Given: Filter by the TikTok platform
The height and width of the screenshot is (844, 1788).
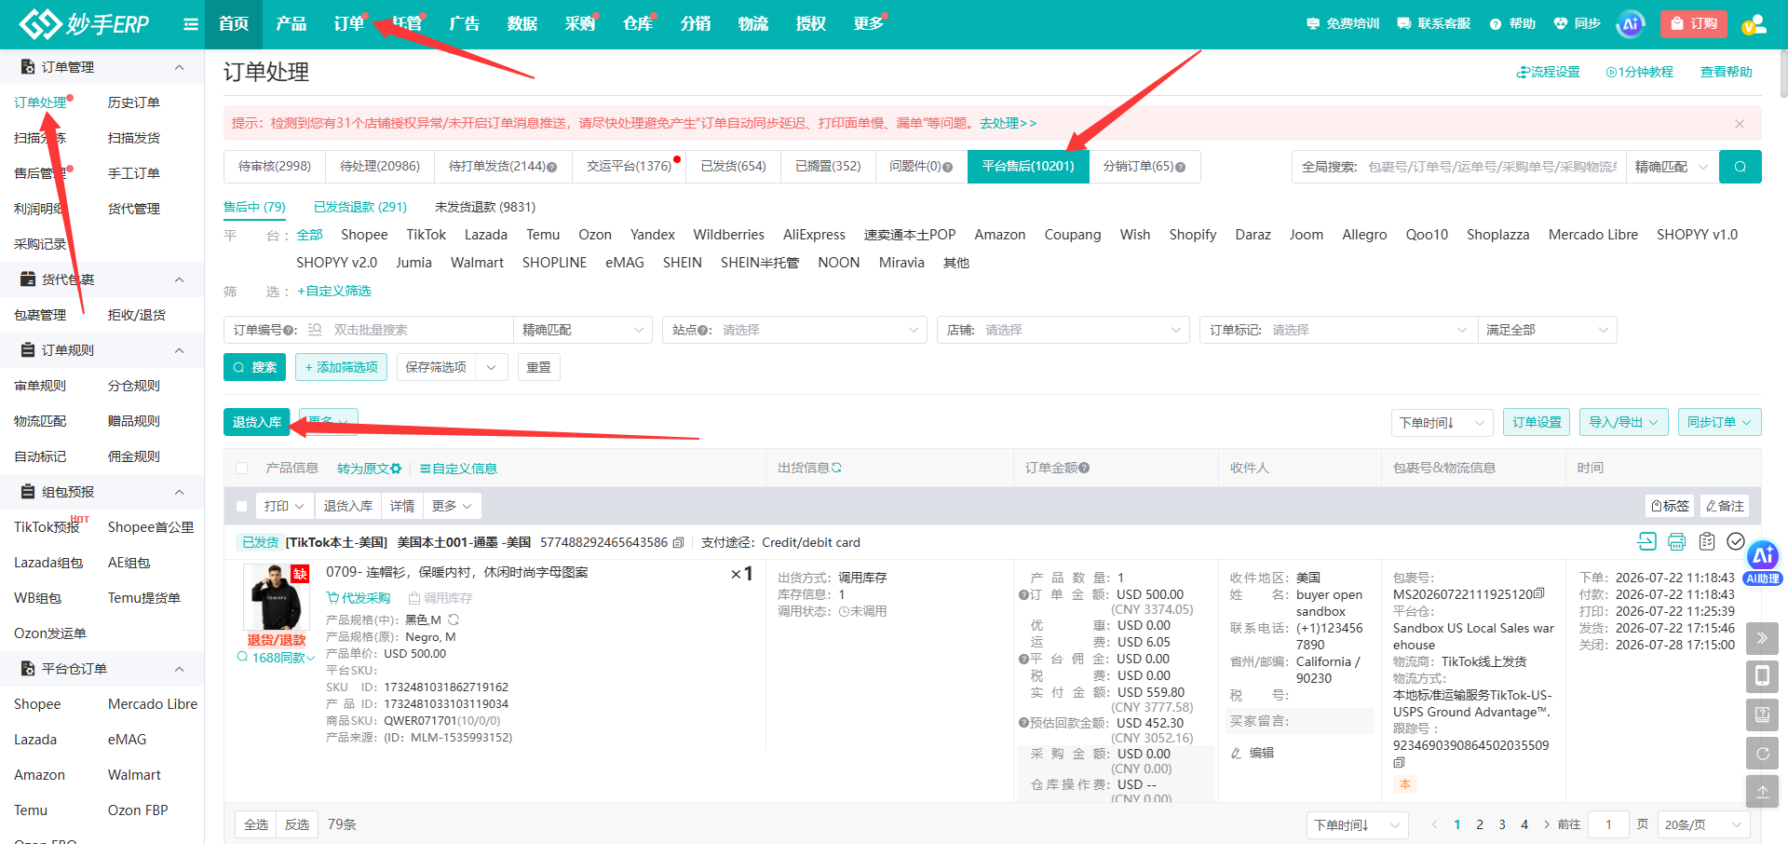Looking at the screenshot, I should click(x=426, y=235).
